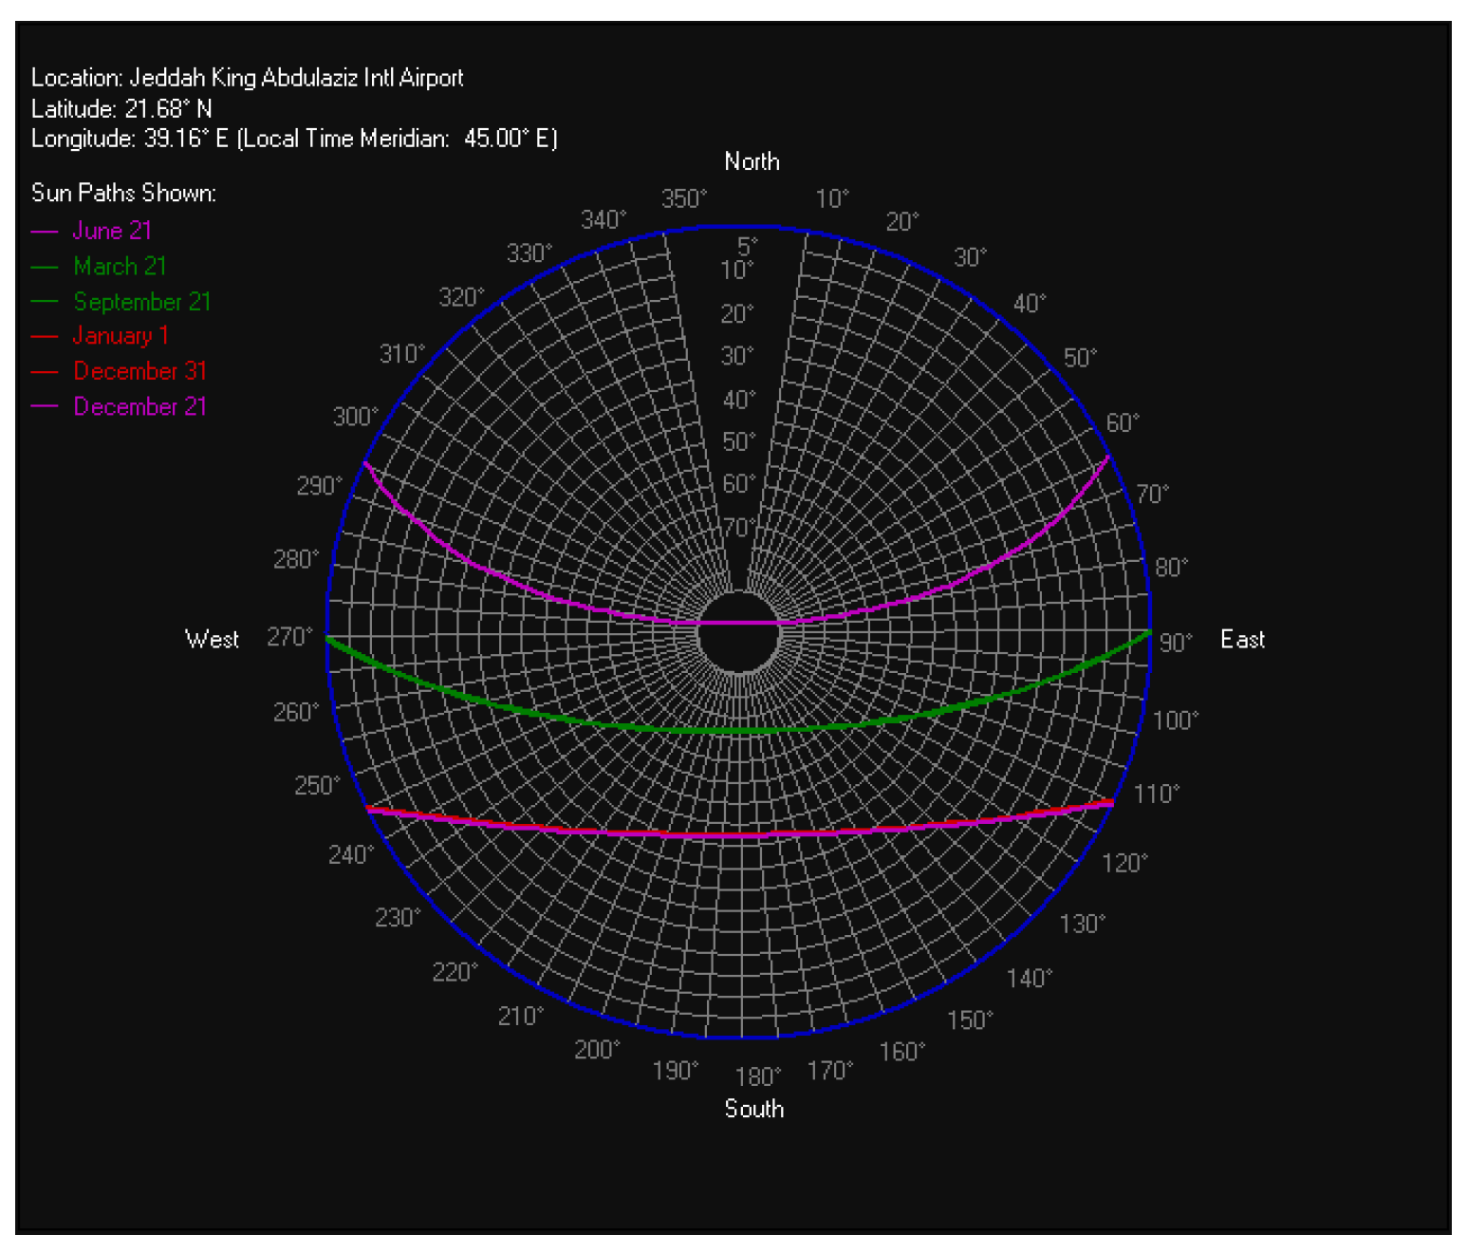Screen dimensions: 1467x1253
Task: Click the magenta line swatch beside June 21
Action: point(45,232)
